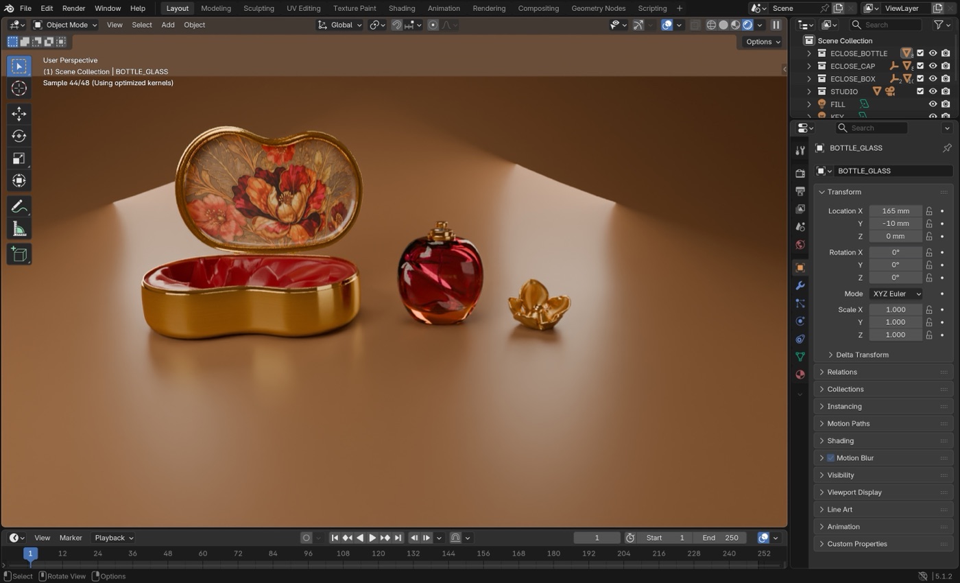Open the Object Data mesh tab

click(800, 357)
